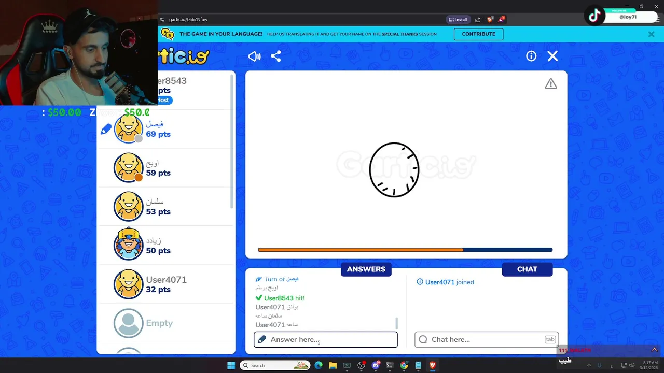Report the drawing with warning triangle icon
Image resolution: width=664 pixels, height=373 pixels.
[551, 84]
